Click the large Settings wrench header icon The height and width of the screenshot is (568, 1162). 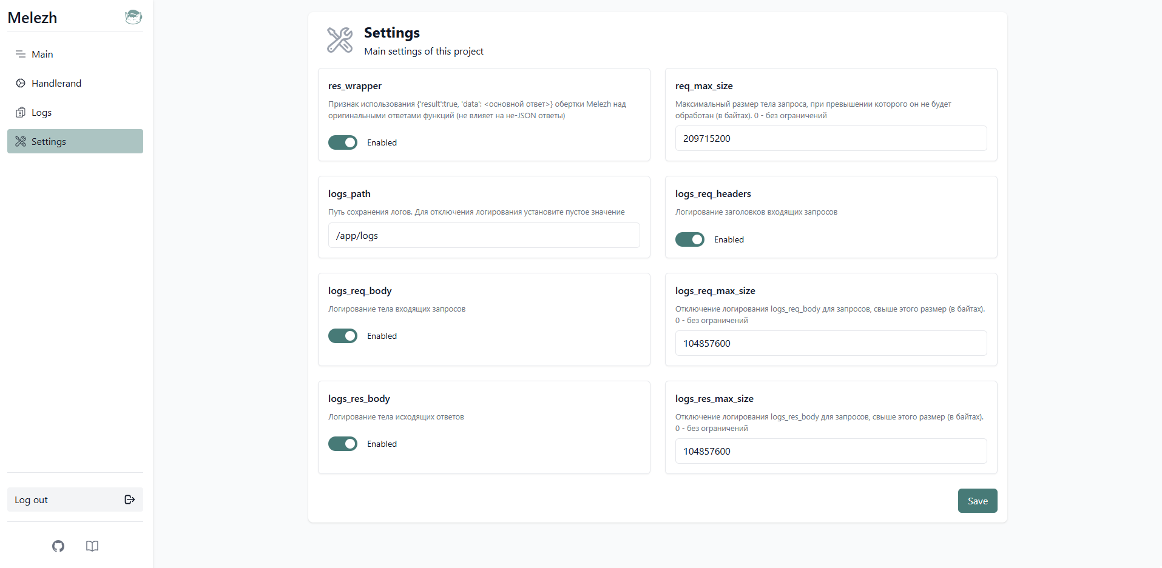(340, 40)
